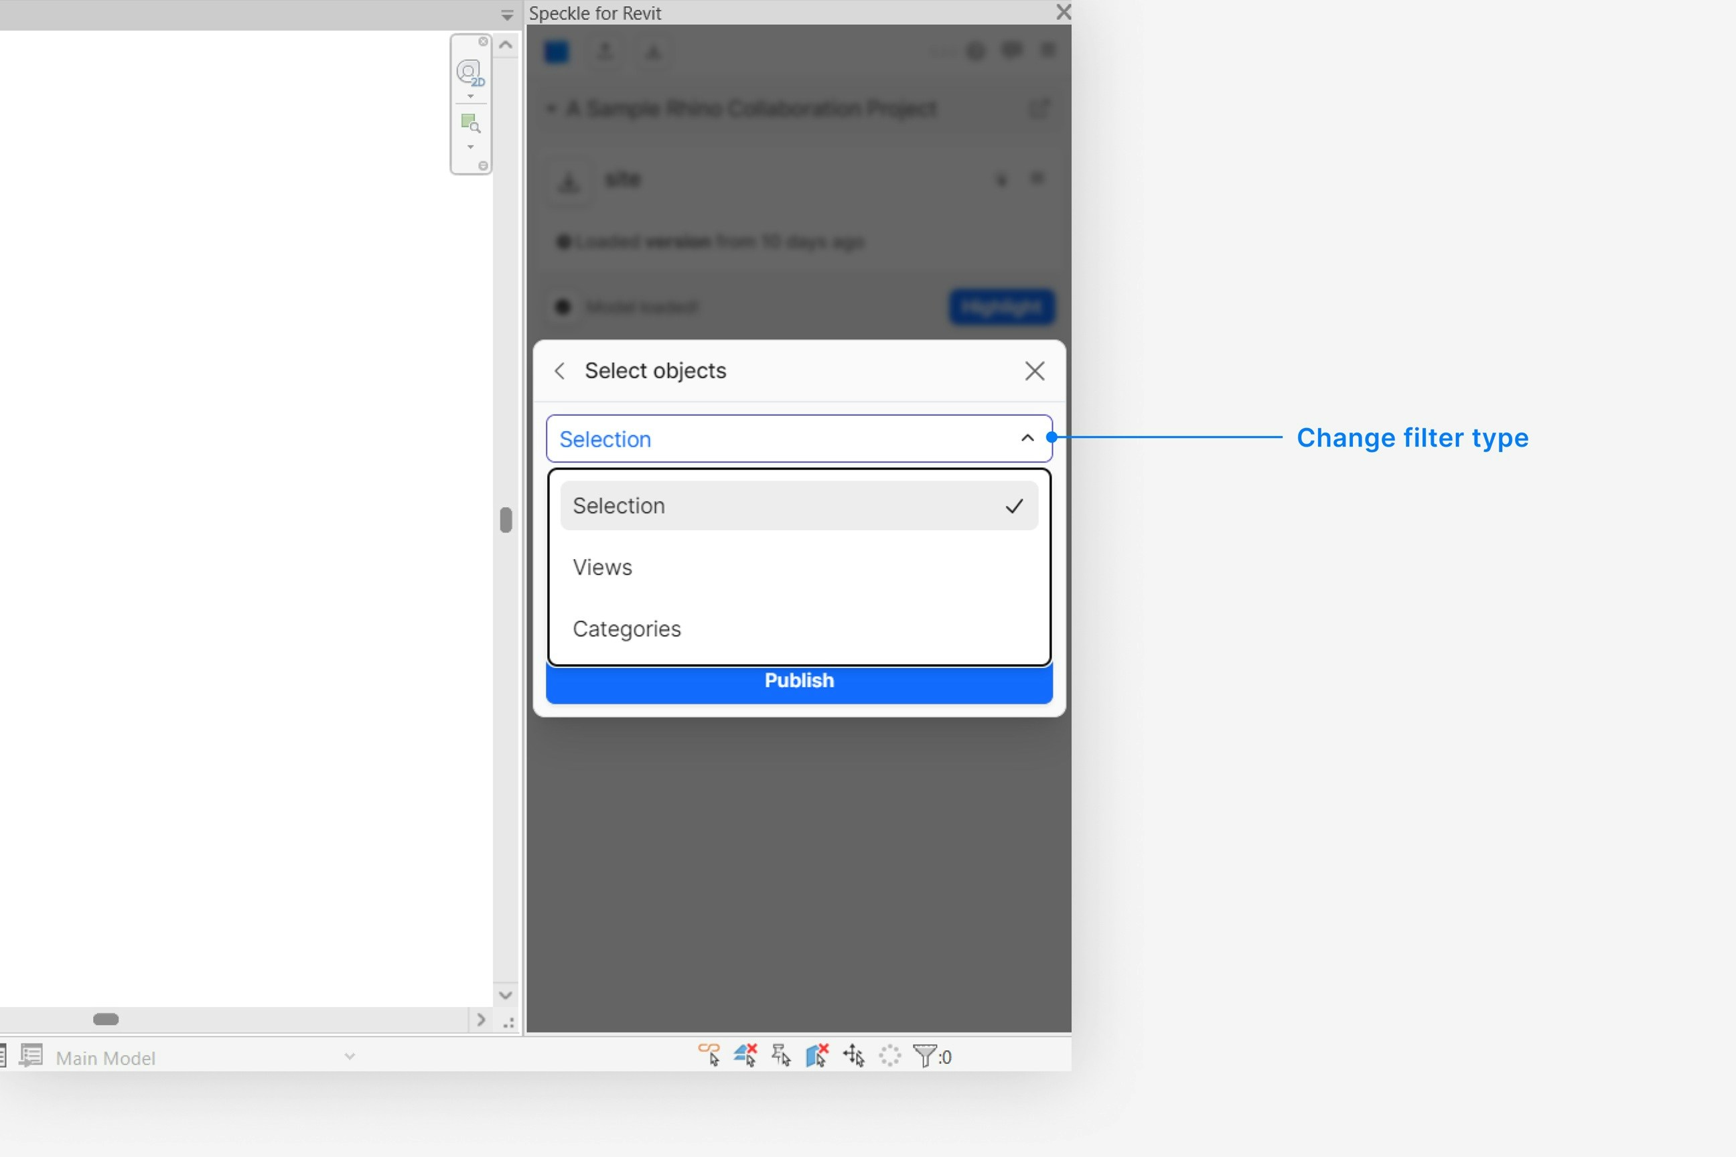Click Drag Elements on Selection icon
Image resolution: width=1736 pixels, height=1157 pixels.
click(x=854, y=1055)
